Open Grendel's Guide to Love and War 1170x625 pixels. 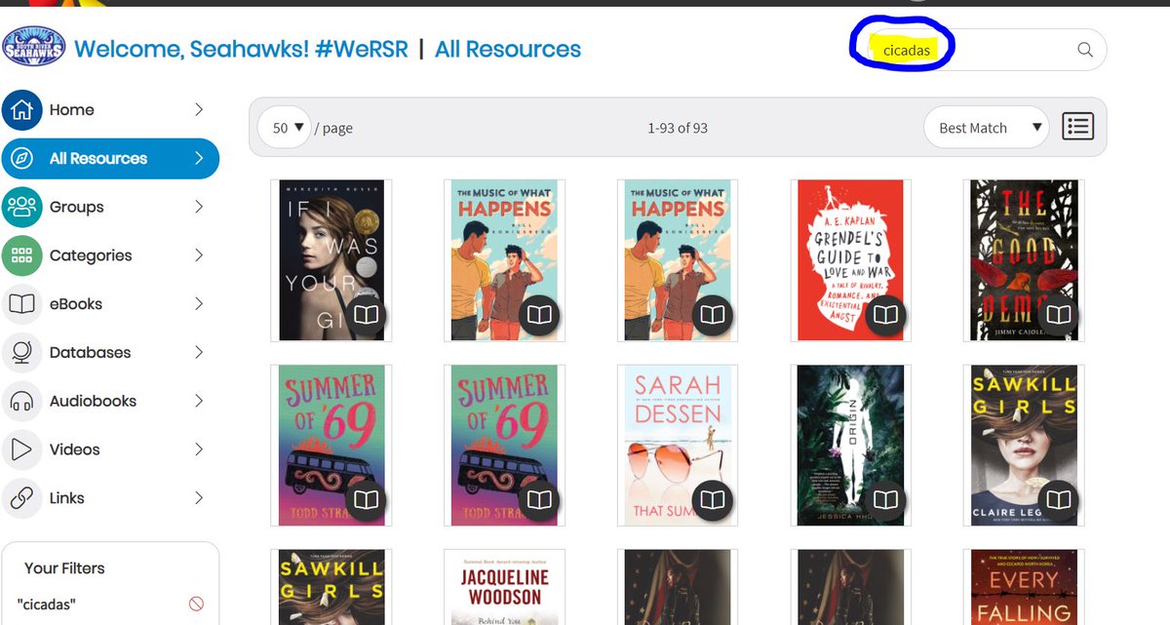tap(850, 260)
